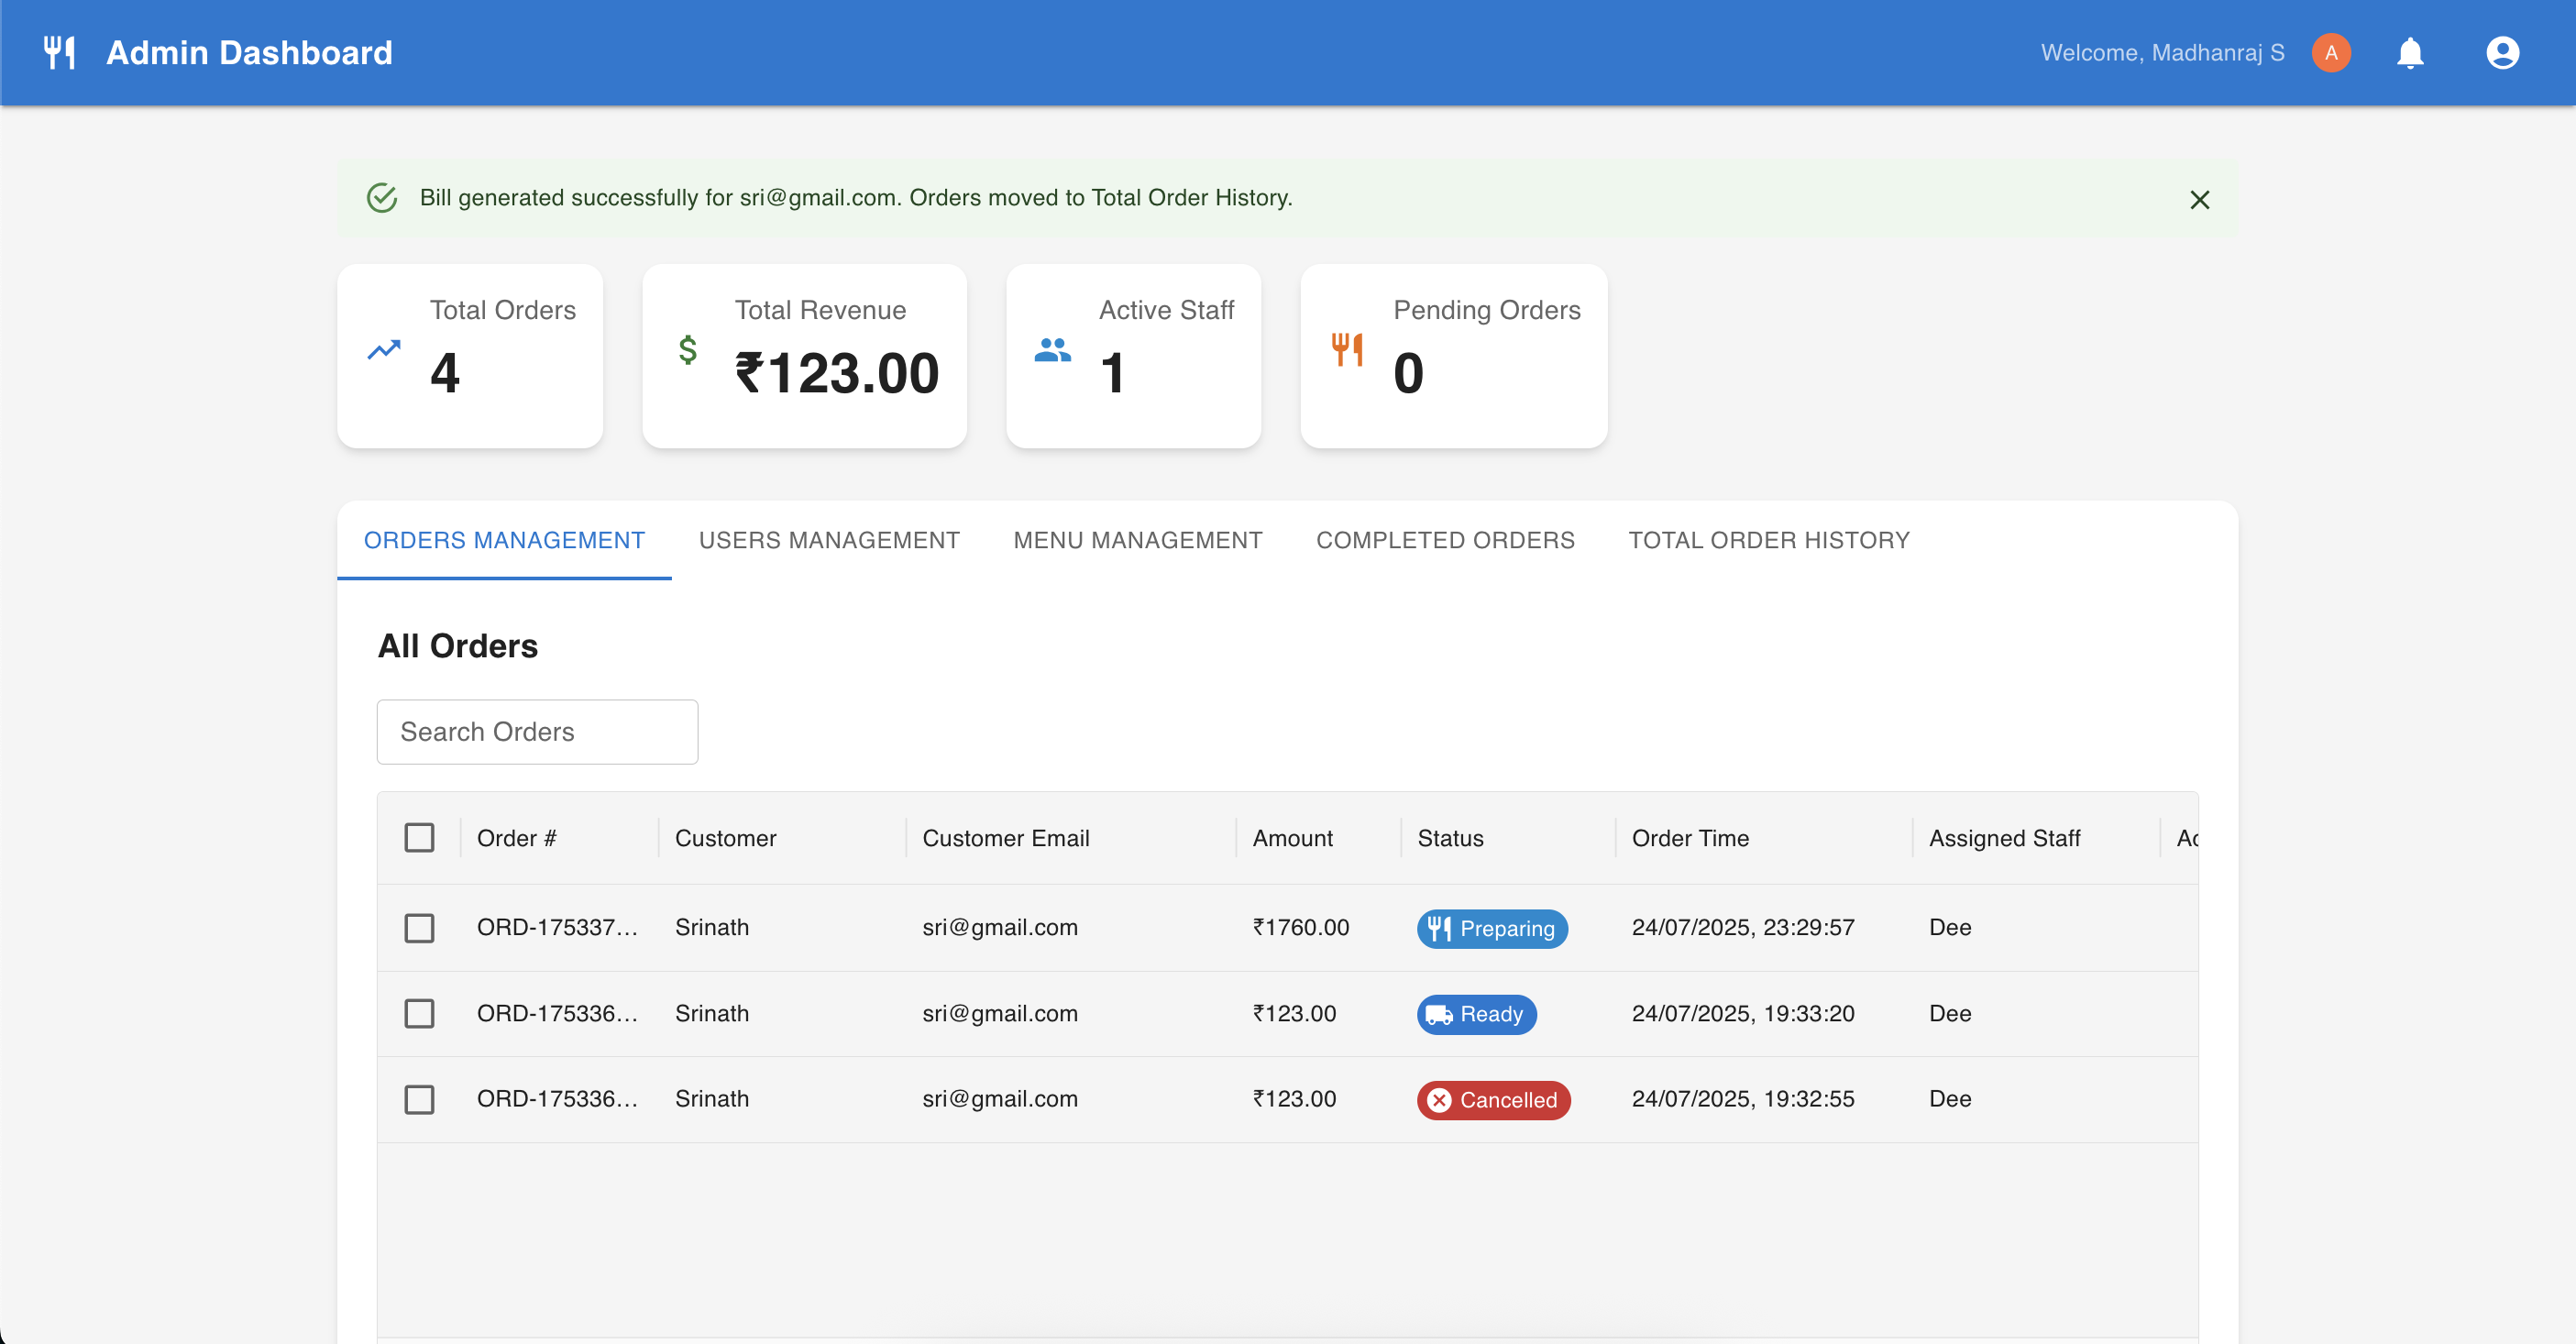The height and width of the screenshot is (1344, 2576).
Task: Click the Active Staff count 1
Action: 1112,373
